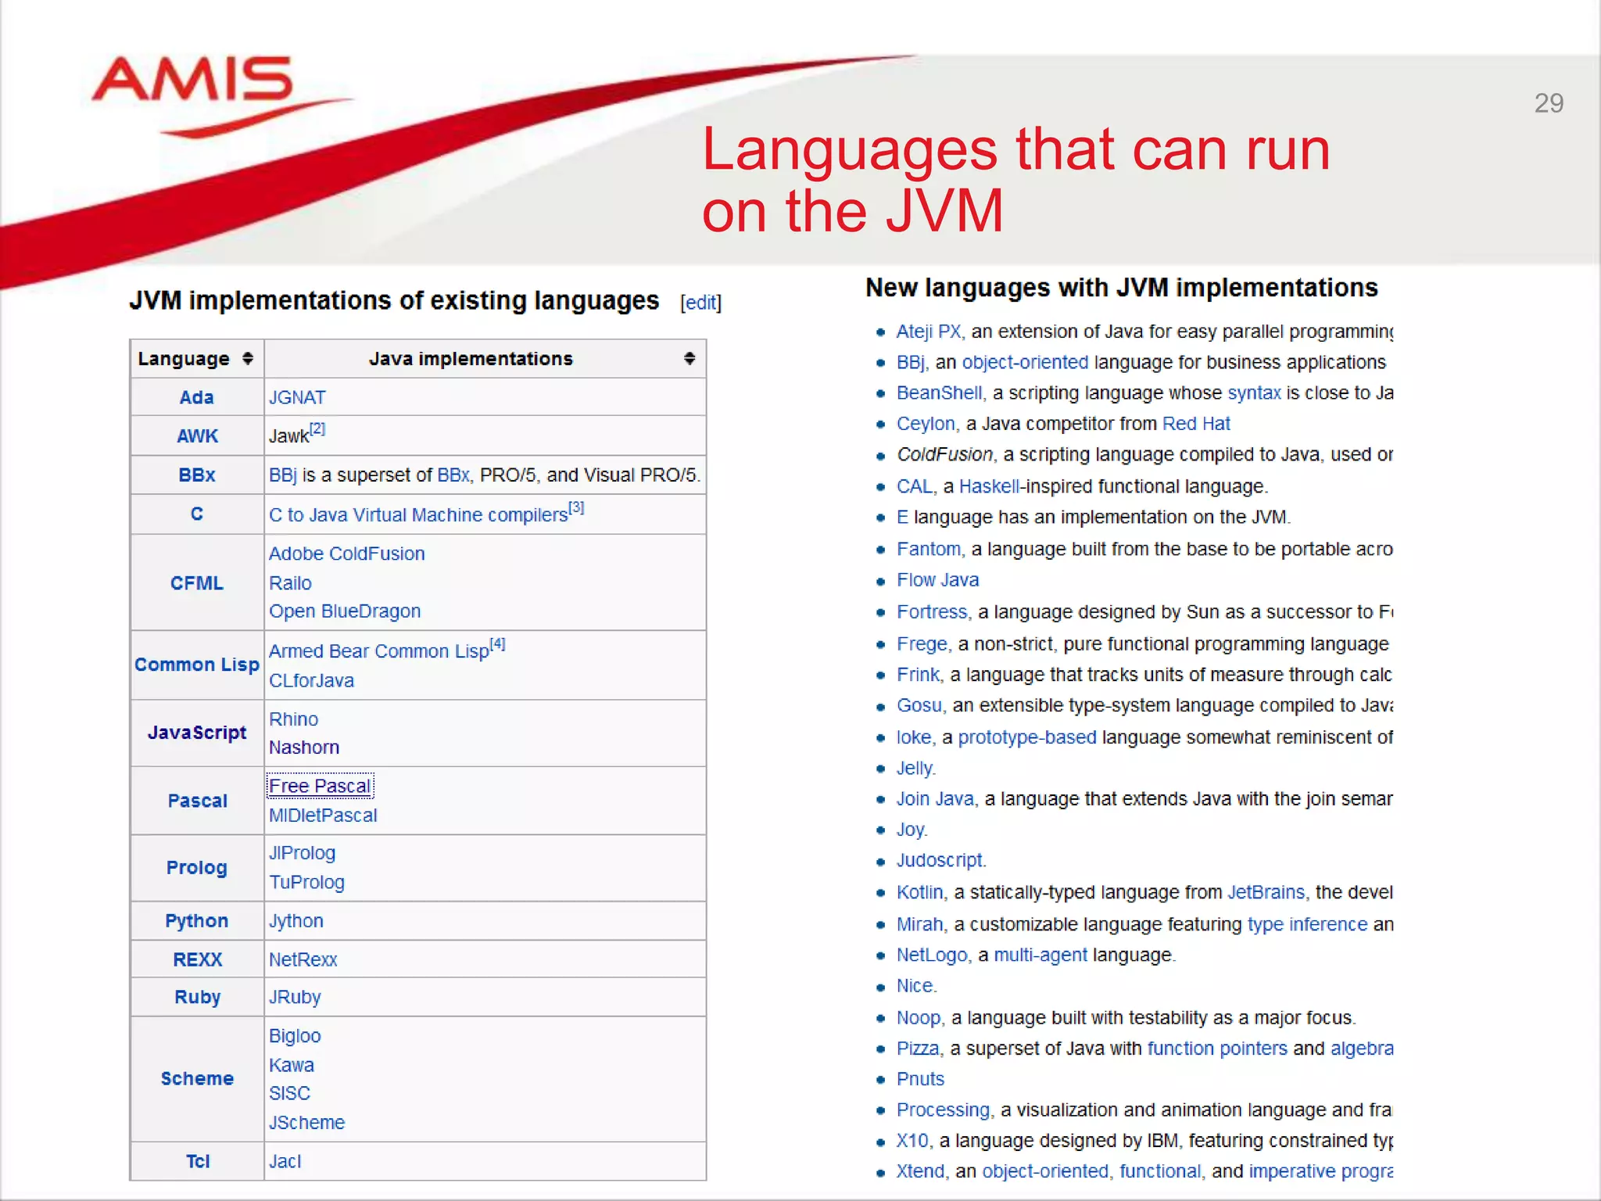Open the JGNAT implementation link

(x=297, y=397)
